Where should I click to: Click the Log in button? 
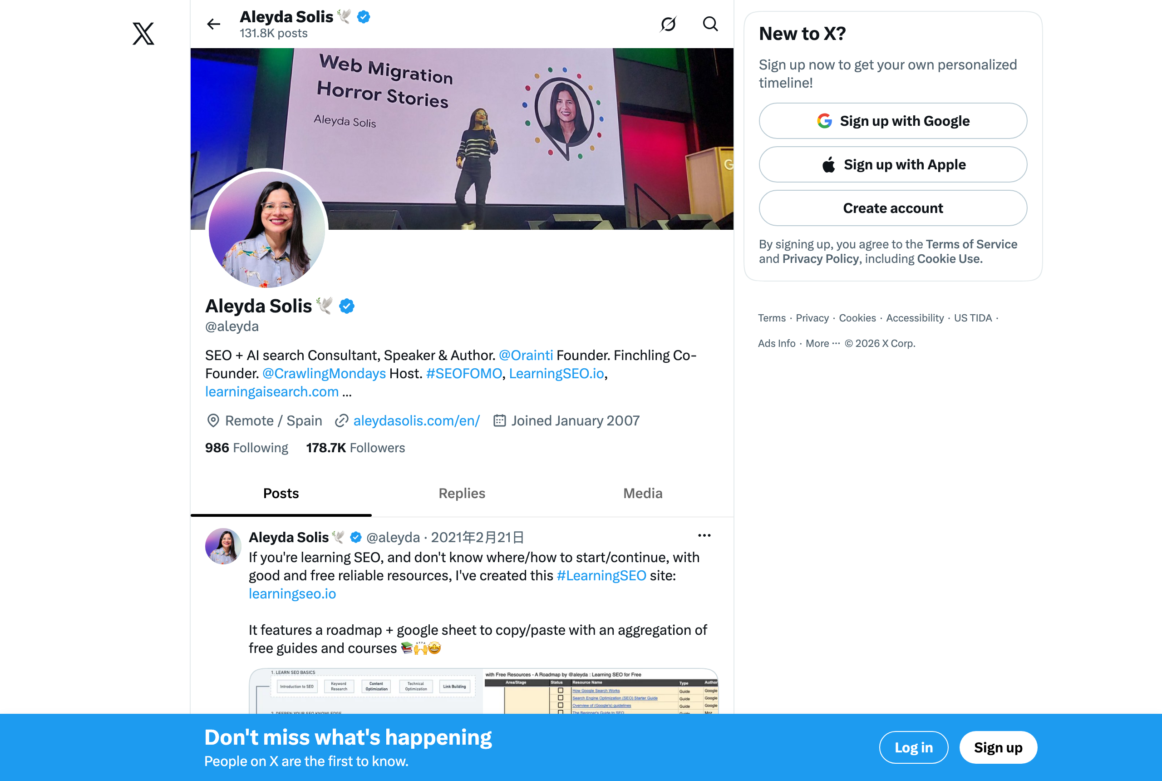(x=914, y=747)
